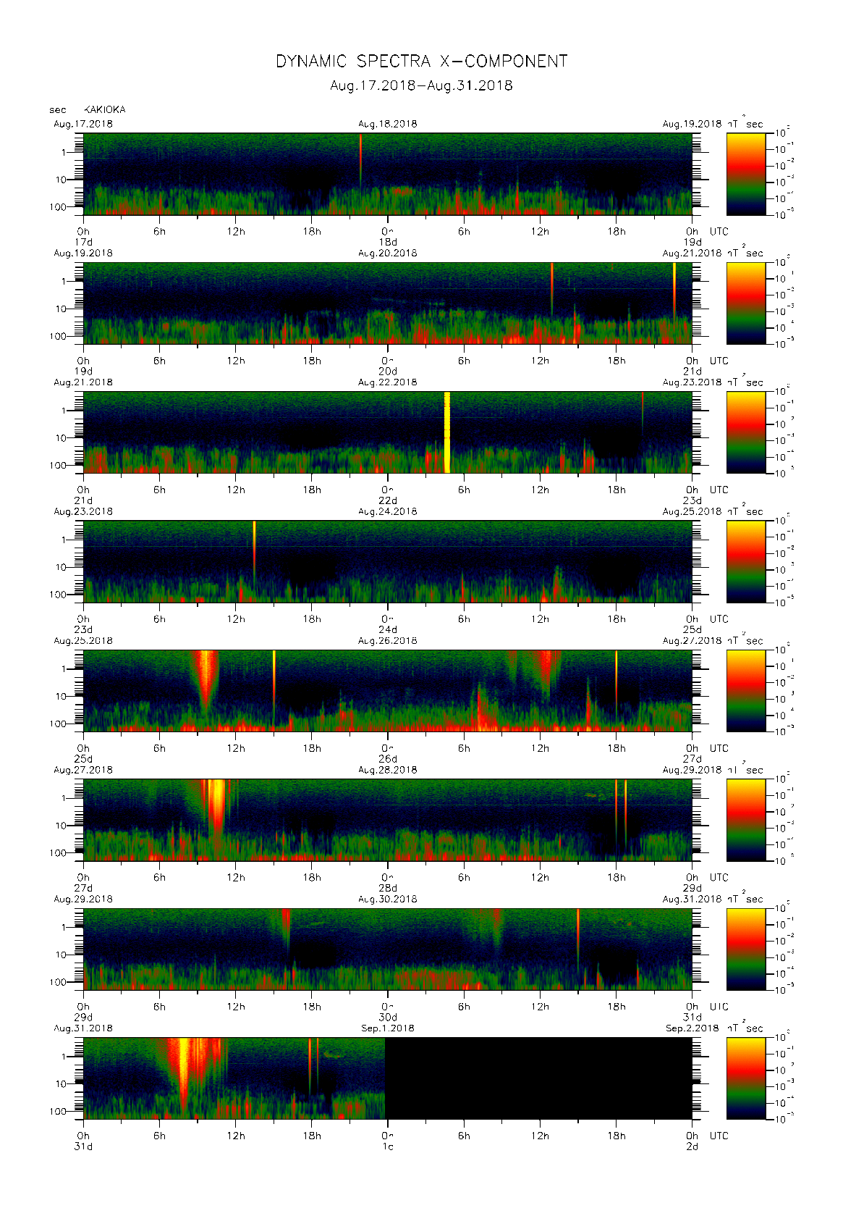
Task: Click the color scale bar of the Aug.17–19 panel
Action: coord(746,174)
